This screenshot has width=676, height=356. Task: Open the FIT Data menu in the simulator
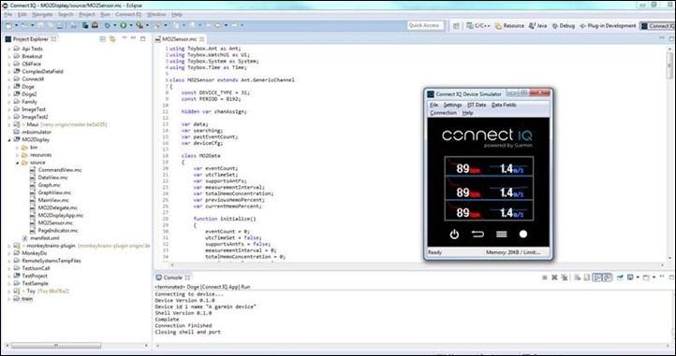pyautogui.click(x=477, y=105)
